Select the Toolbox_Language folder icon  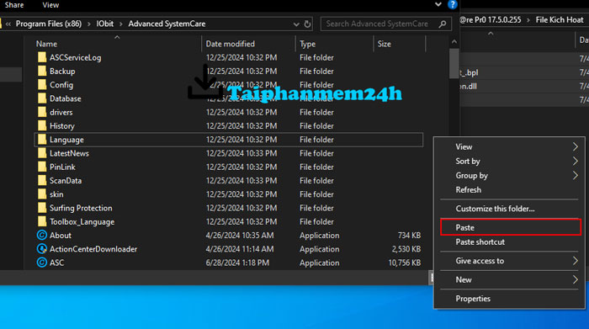pyautogui.click(x=42, y=221)
